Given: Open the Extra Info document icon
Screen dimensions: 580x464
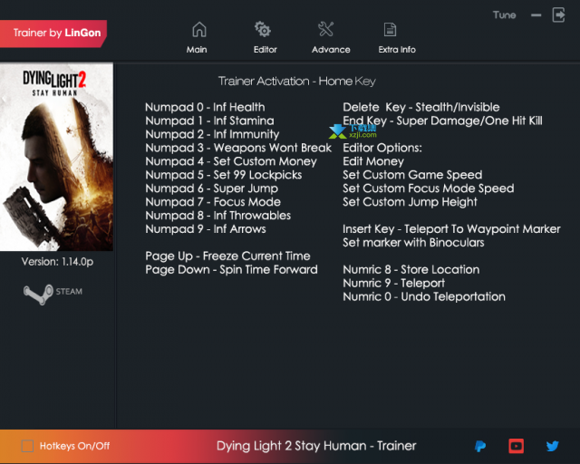Looking at the screenshot, I should [x=390, y=30].
